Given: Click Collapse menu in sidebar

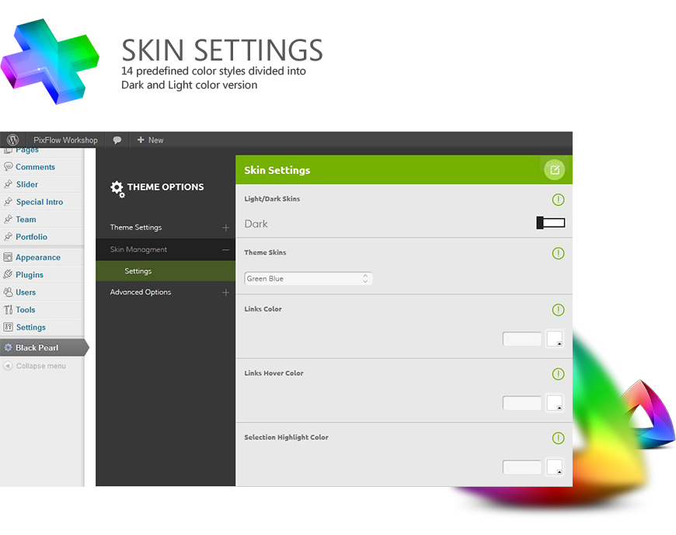Looking at the screenshot, I should [x=40, y=366].
